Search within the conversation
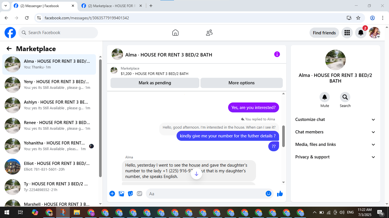Screen dimensions: 389x218 [x=345, y=97]
